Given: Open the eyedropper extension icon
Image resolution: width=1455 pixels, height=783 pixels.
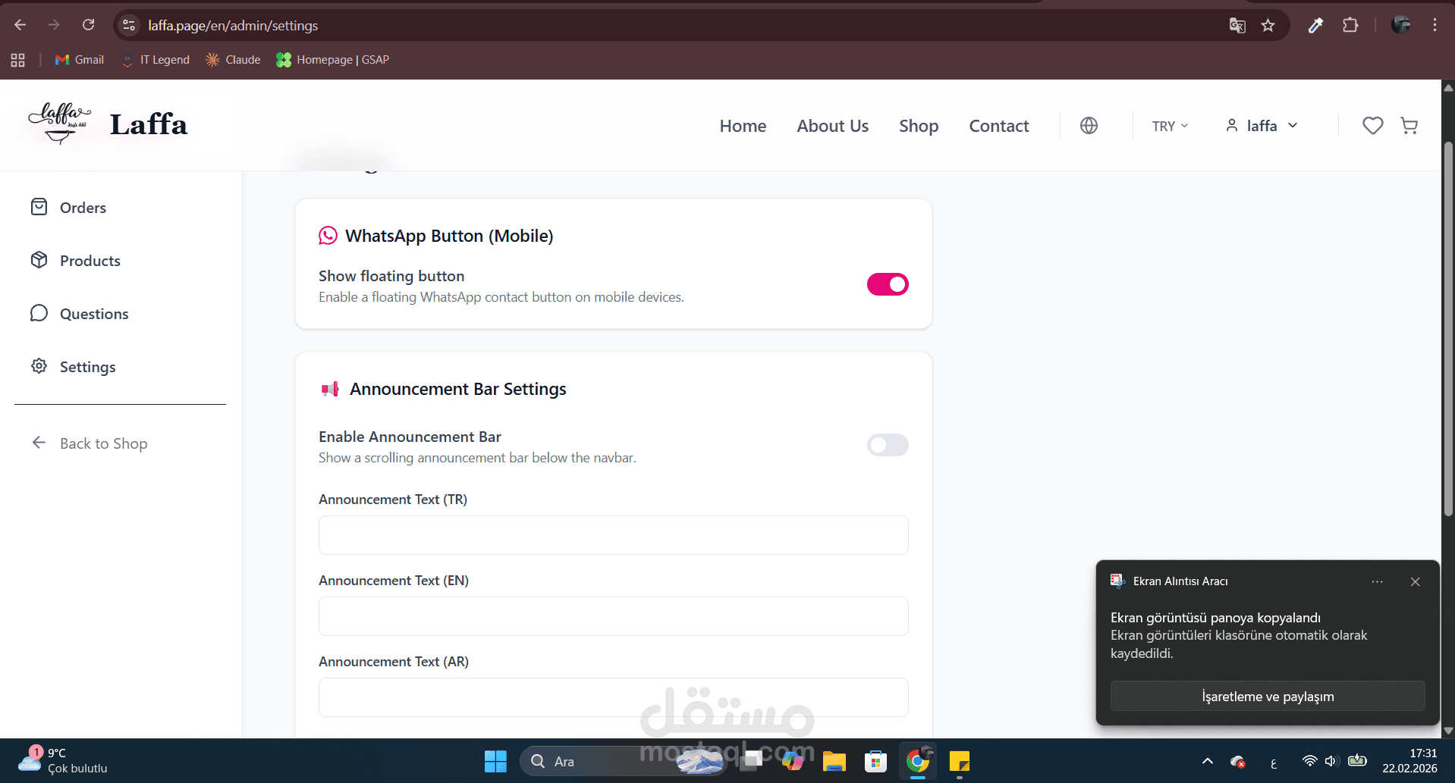Looking at the screenshot, I should (1315, 26).
